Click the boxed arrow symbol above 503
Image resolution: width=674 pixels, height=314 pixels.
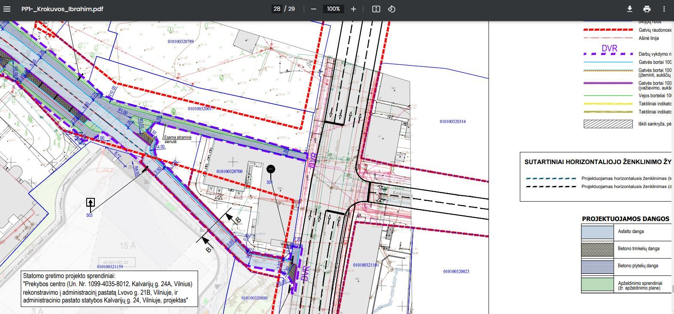coord(90,202)
